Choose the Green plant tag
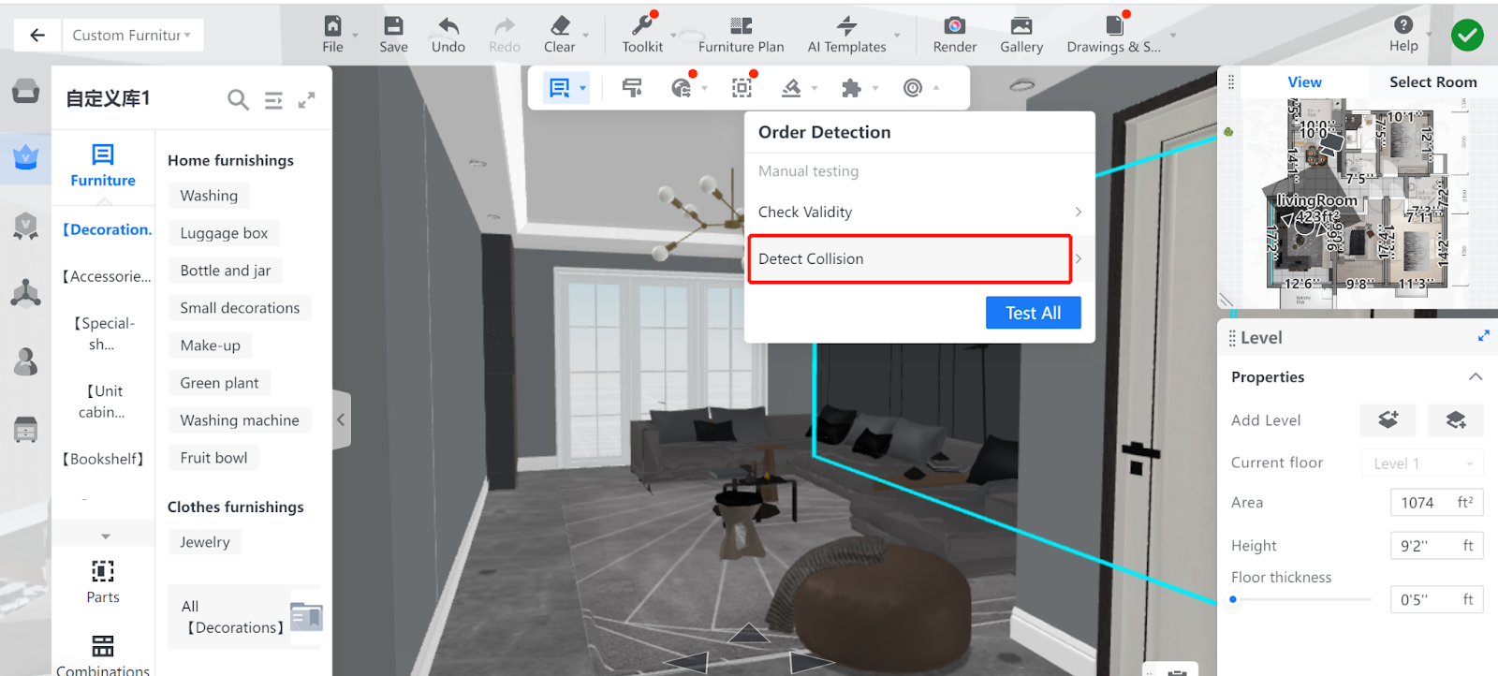Screen dimensions: 1498x676 (x=219, y=383)
